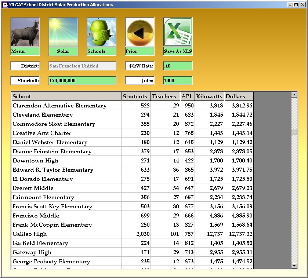The width and height of the screenshot is (308, 278).
Task: Click the Excel Save As XLS icon
Action: (178, 33)
